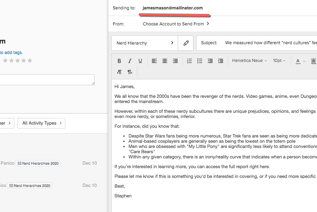Click the pencil edit template icon
This screenshot has height=212, width=317.
(186, 43)
